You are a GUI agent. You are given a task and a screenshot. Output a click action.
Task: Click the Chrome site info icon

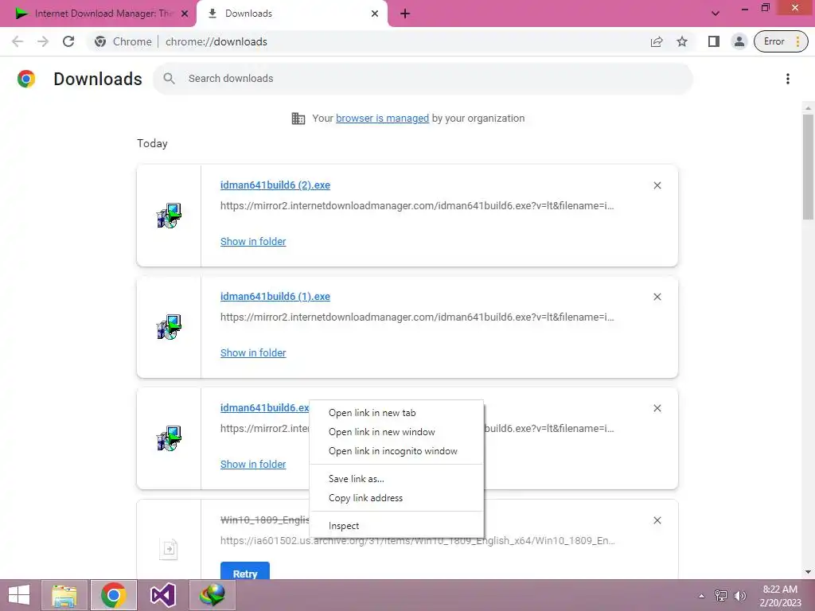pyautogui.click(x=100, y=41)
